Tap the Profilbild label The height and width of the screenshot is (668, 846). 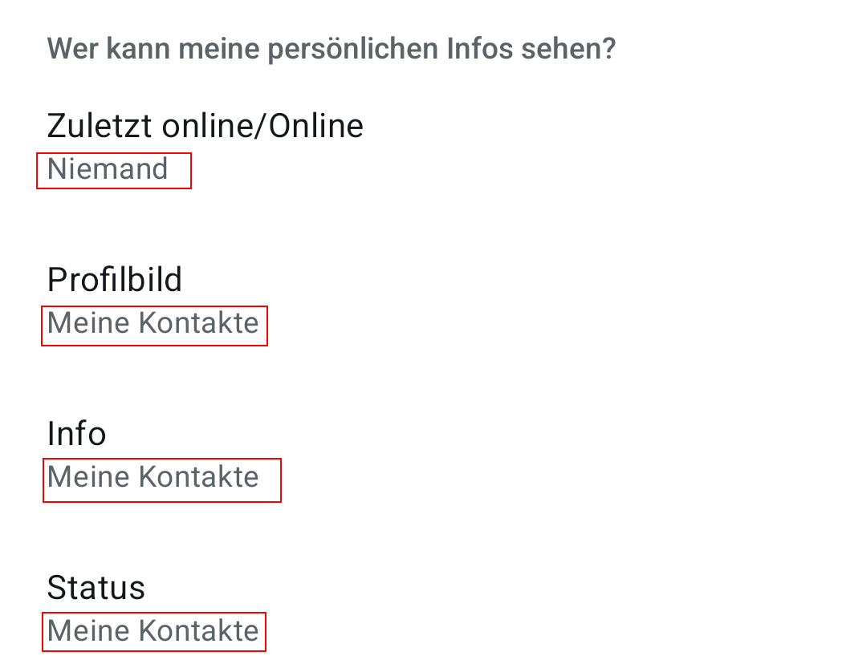(x=115, y=280)
